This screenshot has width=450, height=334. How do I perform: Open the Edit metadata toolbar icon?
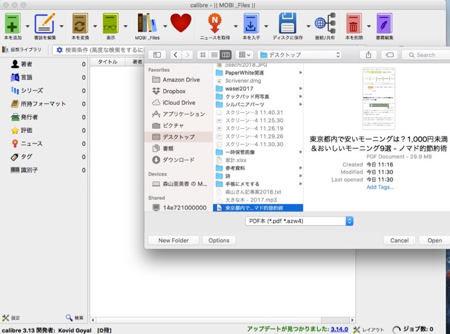(x=45, y=24)
